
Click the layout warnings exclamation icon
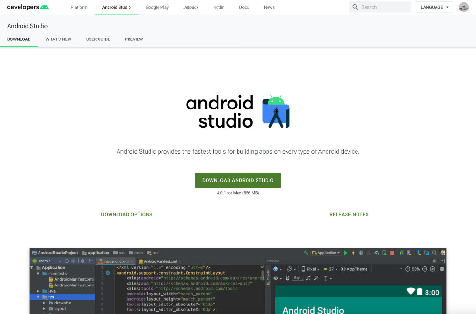[442, 269]
